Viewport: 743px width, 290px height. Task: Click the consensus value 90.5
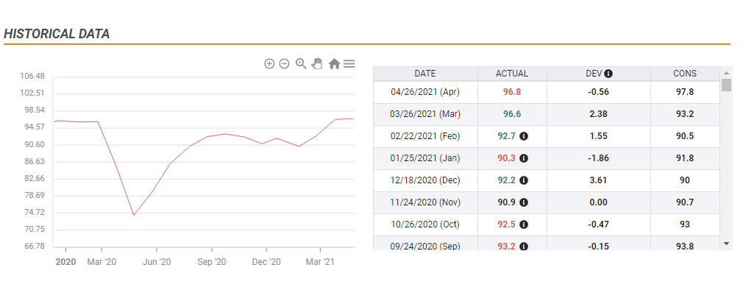point(685,136)
